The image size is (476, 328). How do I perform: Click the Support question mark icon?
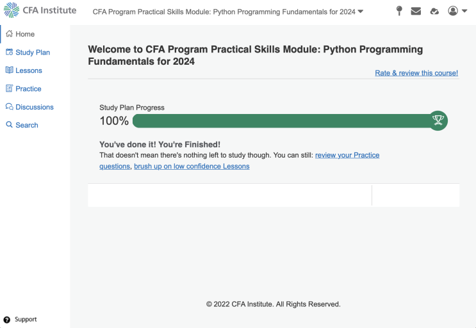[7, 320]
